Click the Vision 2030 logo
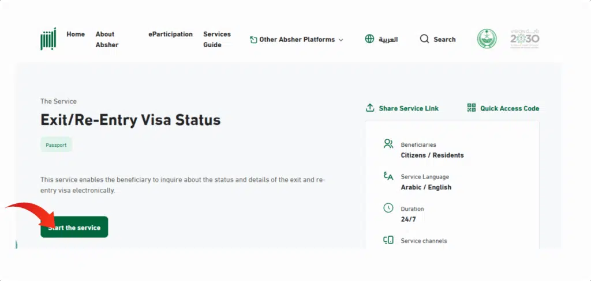The height and width of the screenshot is (281, 591). [x=525, y=39]
